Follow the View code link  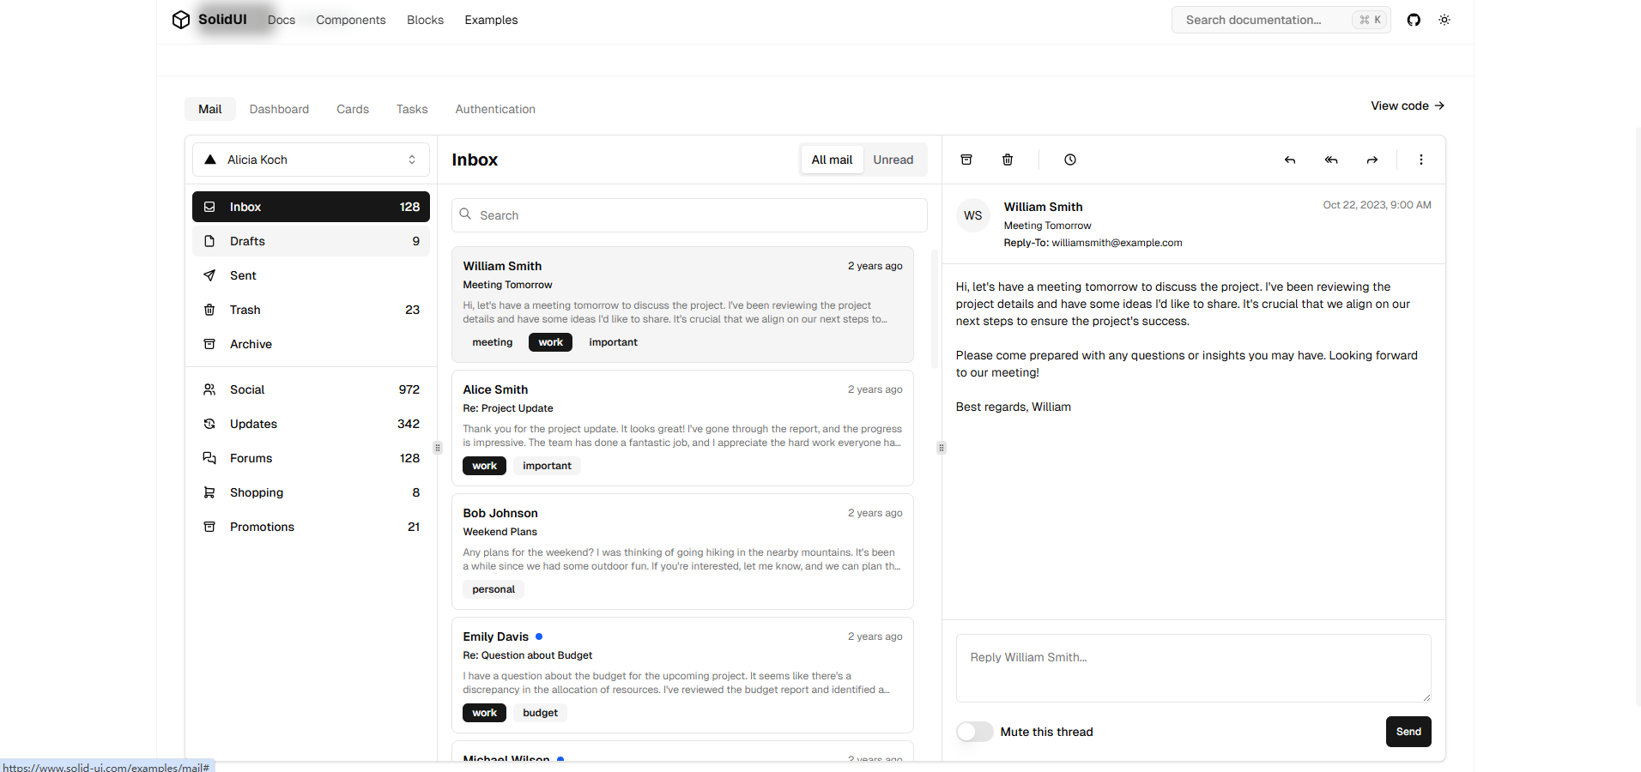click(1407, 106)
